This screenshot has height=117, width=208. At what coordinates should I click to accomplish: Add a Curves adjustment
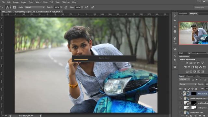pyautogui.click(x=195, y=63)
